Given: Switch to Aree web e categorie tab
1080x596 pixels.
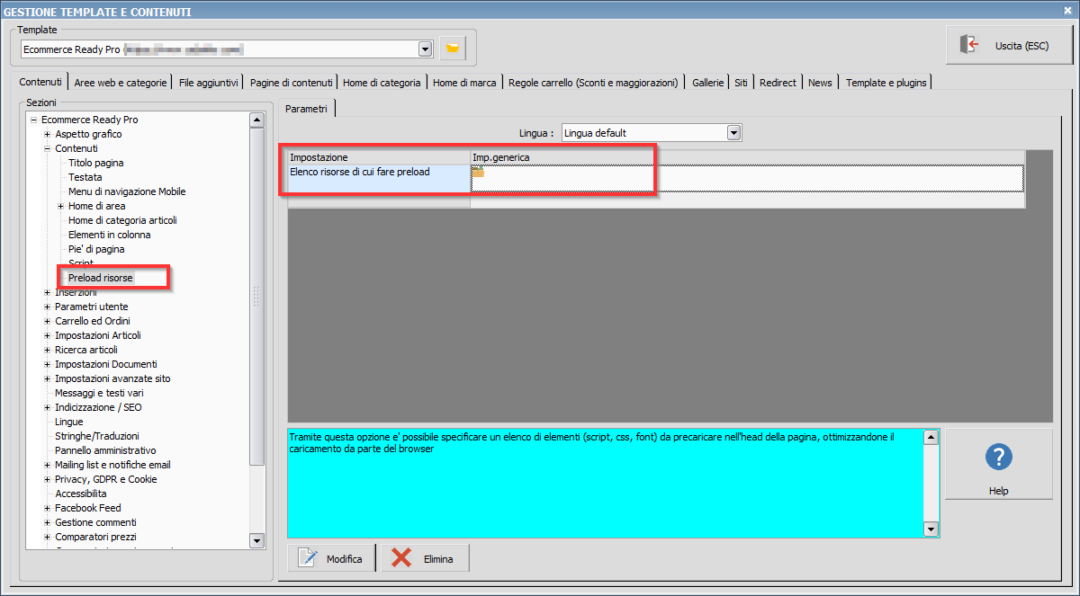Looking at the screenshot, I should pos(121,82).
